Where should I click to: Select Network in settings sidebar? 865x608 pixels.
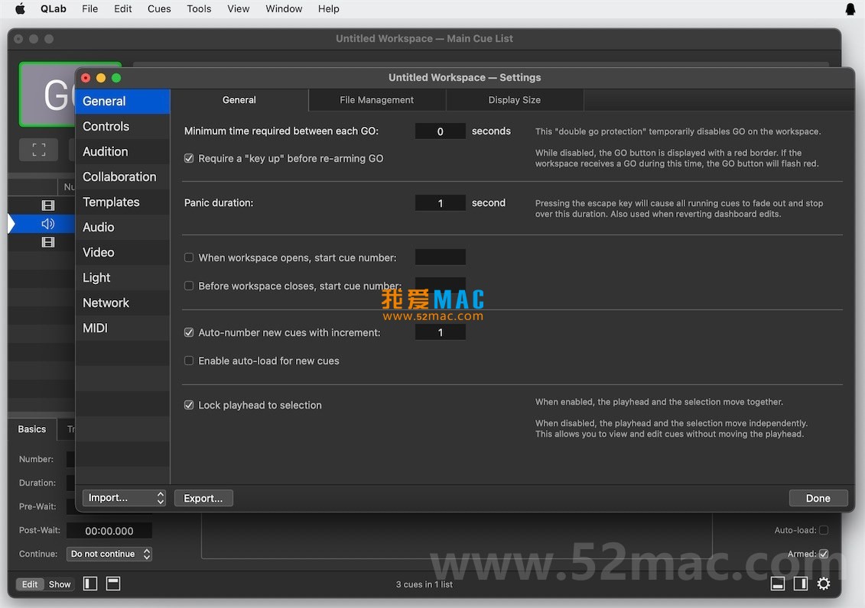click(122, 303)
